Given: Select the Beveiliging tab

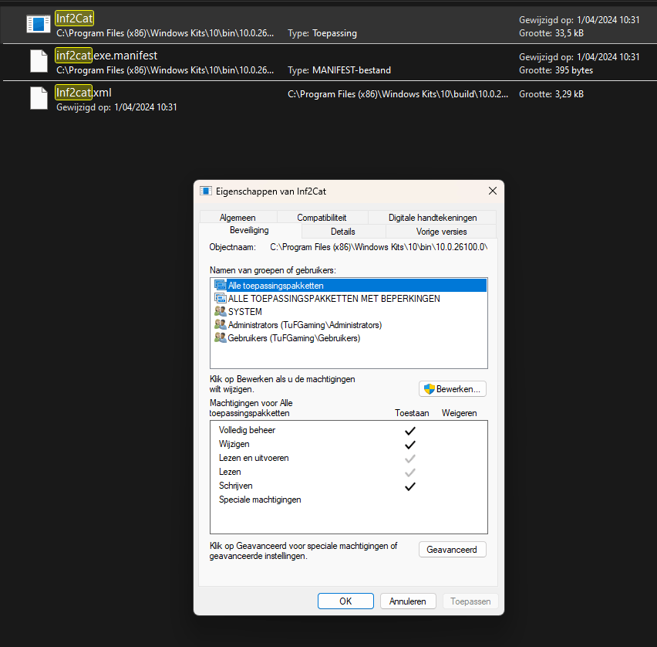Looking at the screenshot, I should point(249,230).
